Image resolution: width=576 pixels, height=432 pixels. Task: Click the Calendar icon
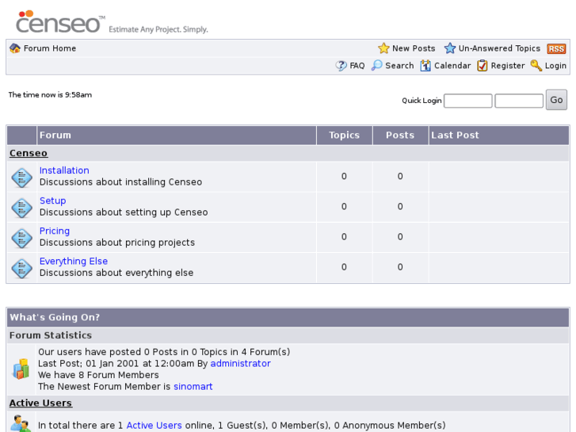click(425, 66)
